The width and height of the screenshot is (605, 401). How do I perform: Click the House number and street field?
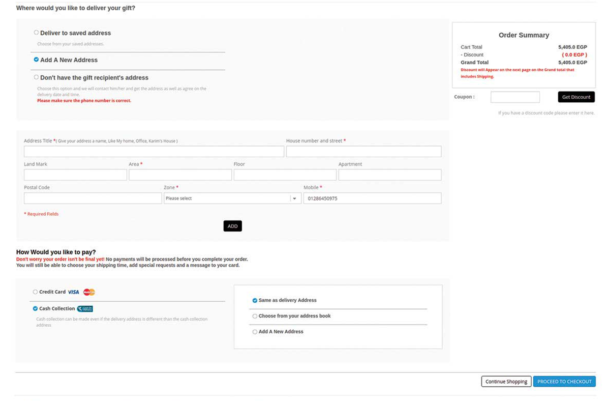click(x=363, y=152)
